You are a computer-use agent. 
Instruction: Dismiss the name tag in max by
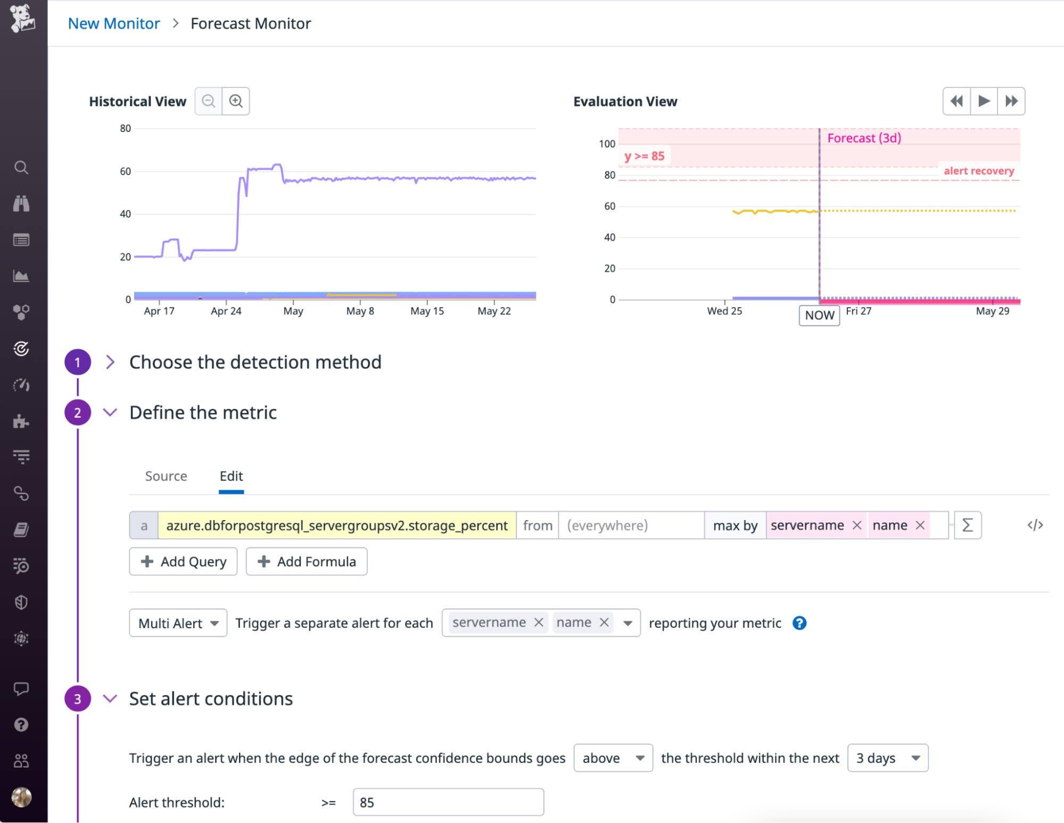pyautogui.click(x=920, y=525)
